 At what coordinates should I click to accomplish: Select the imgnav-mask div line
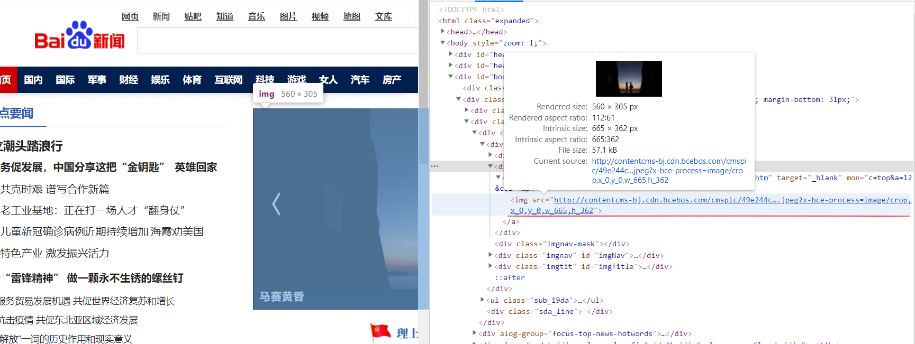(562, 244)
